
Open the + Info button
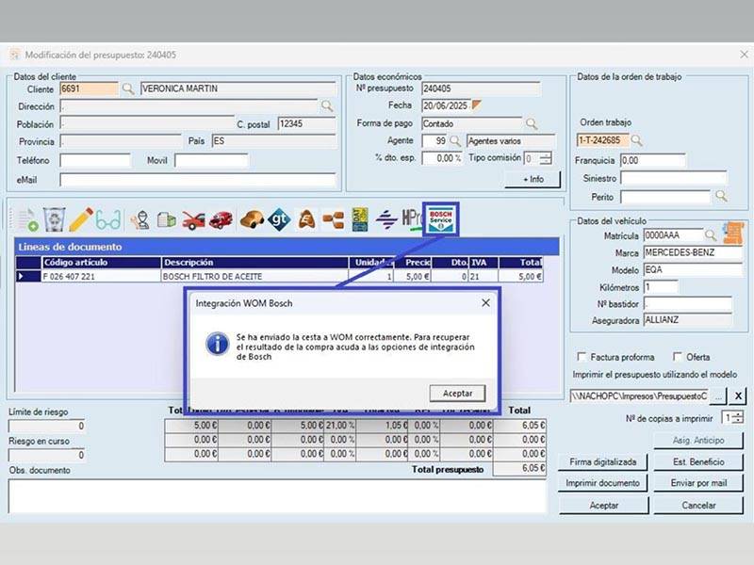point(533,179)
